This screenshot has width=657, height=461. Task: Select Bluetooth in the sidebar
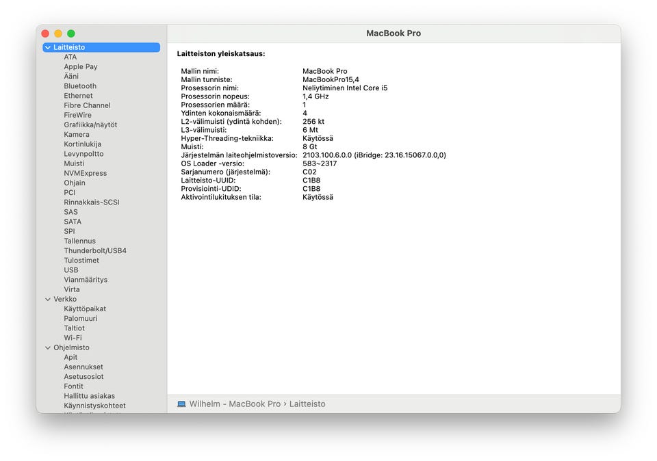click(80, 85)
